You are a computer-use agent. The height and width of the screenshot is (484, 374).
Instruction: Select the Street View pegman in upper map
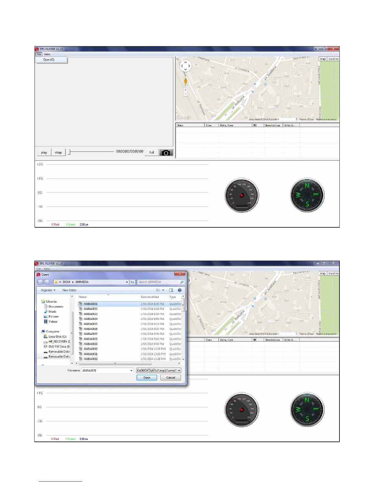(185, 81)
